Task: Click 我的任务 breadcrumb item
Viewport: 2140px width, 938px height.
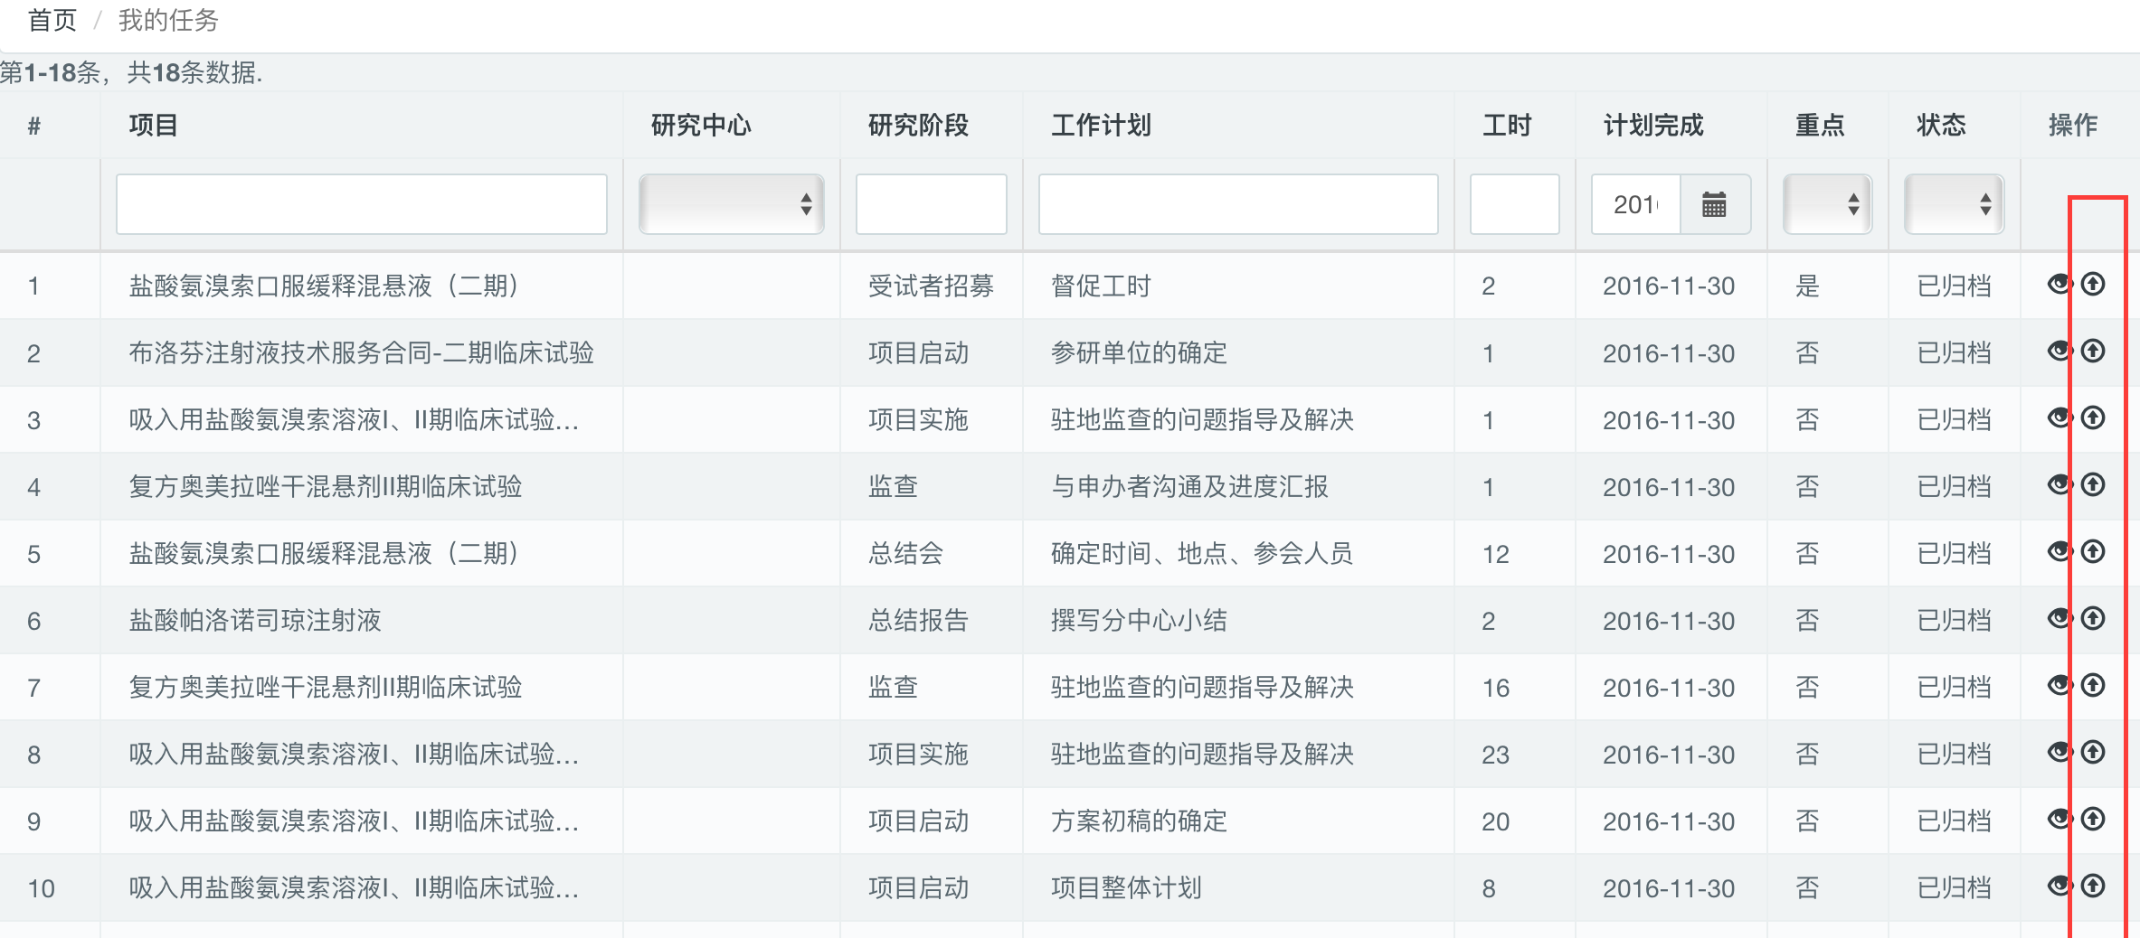Action: click(x=168, y=20)
